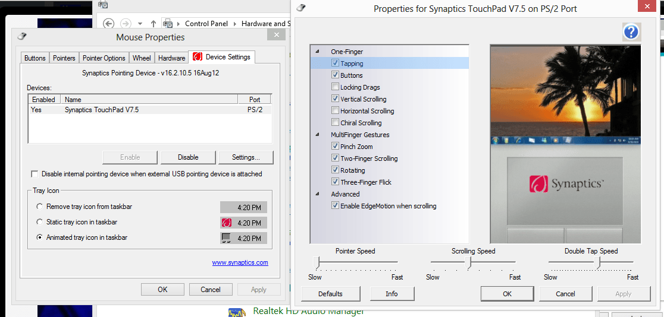This screenshot has width=664, height=317.
Task: Toggle the Rotating gesture checkbox
Action: click(335, 170)
